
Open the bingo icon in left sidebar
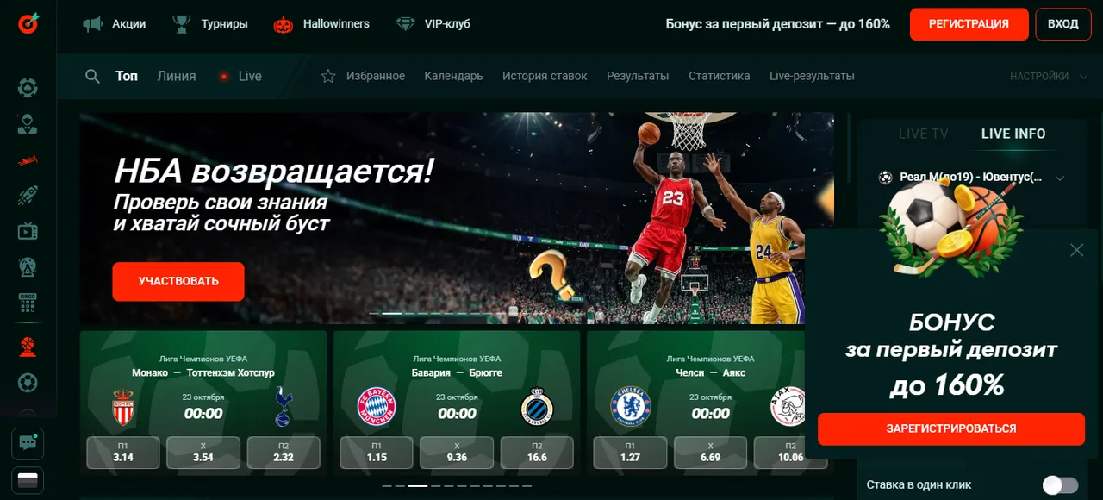[27, 303]
